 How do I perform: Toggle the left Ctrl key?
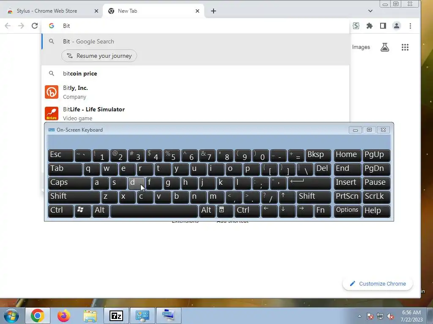coord(61,211)
